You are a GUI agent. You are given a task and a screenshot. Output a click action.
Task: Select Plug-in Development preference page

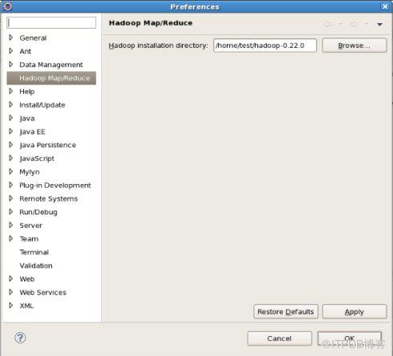pos(55,186)
